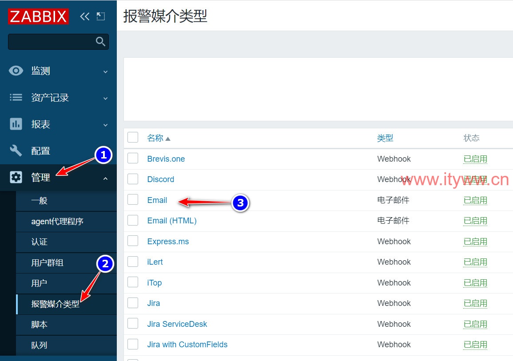
Task: Check the Email (HTML) row checkbox
Action: [133, 220]
